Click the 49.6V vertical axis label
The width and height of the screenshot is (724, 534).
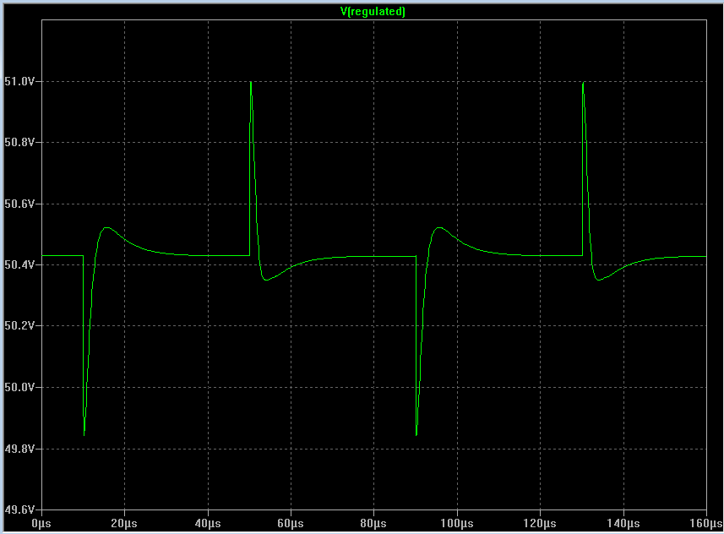tap(19, 509)
